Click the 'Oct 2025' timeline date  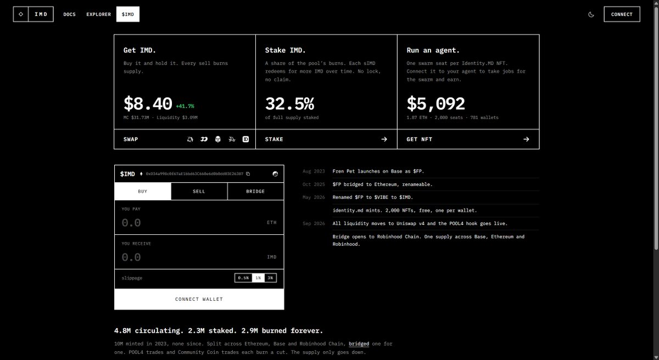pos(314,184)
